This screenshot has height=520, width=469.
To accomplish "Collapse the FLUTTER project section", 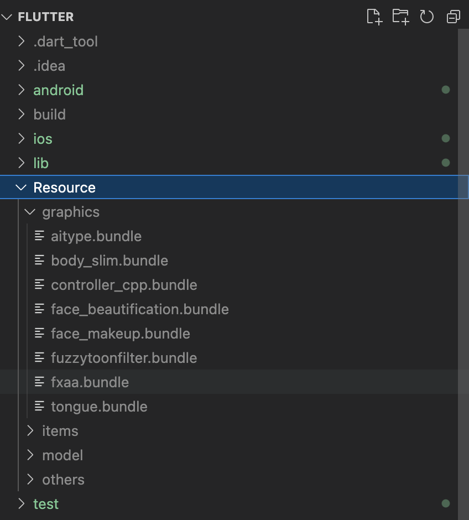I will coord(7,17).
